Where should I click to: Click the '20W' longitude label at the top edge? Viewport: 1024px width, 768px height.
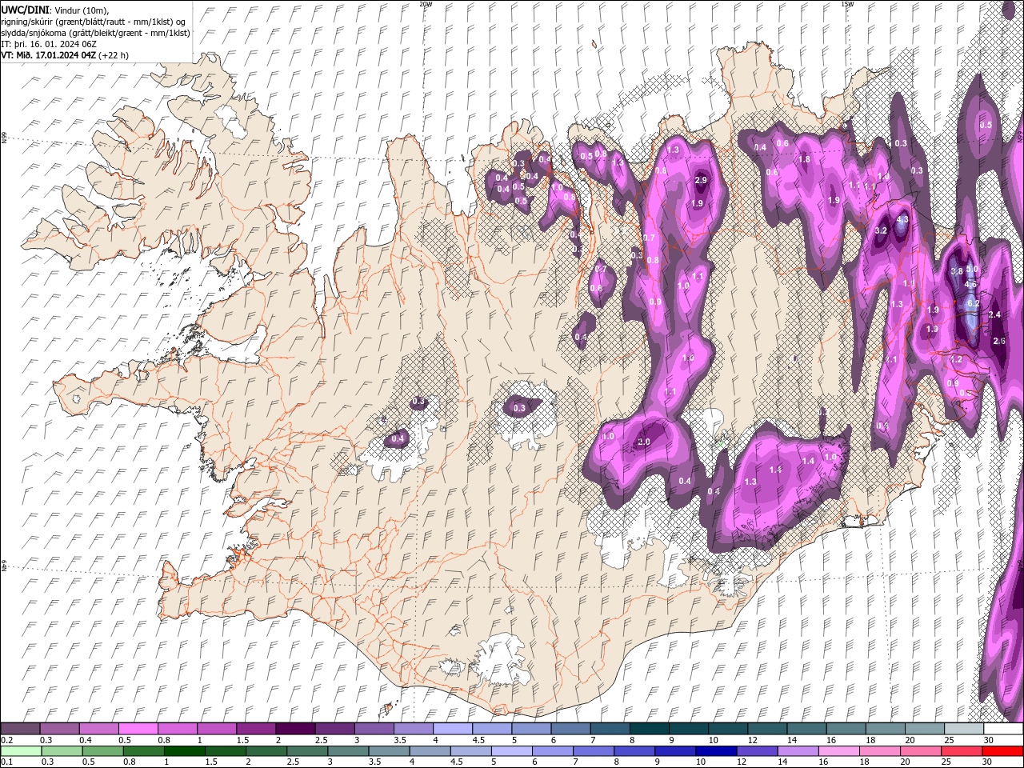426,4
